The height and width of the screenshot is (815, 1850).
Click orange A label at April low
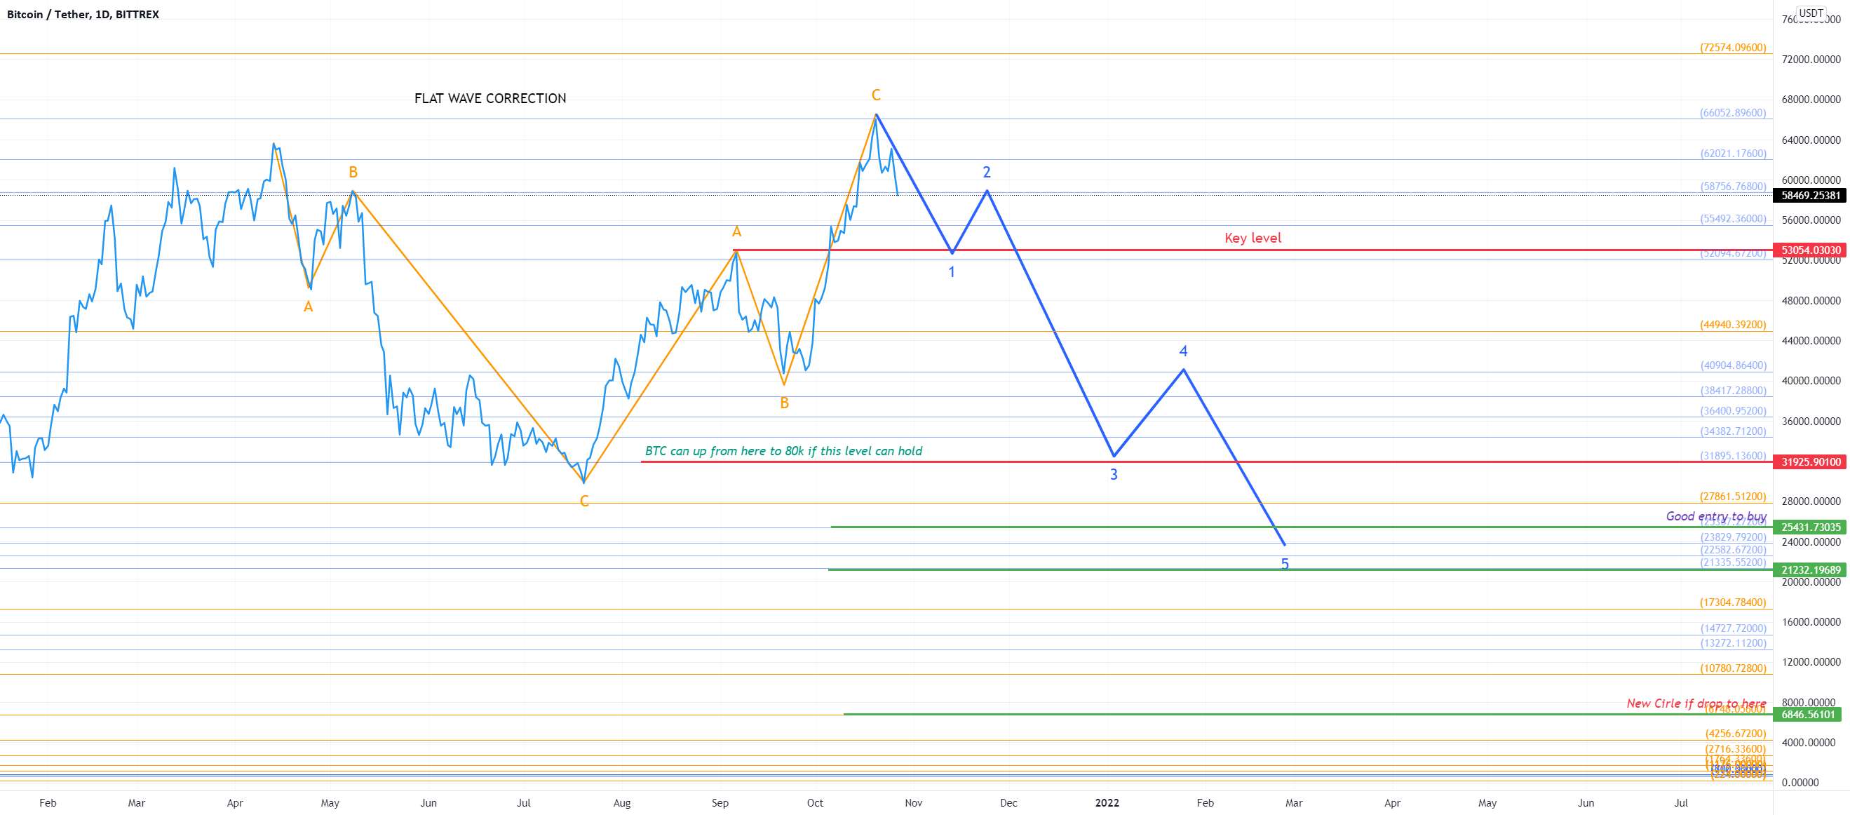pyautogui.click(x=308, y=307)
